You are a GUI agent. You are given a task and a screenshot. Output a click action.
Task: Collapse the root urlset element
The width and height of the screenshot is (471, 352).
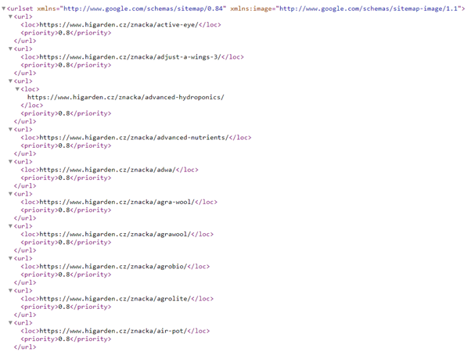pos(4,7)
